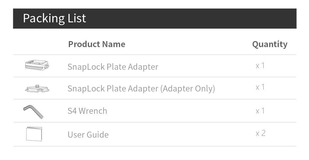Click the x 1 quantity in the first row

[260, 66]
